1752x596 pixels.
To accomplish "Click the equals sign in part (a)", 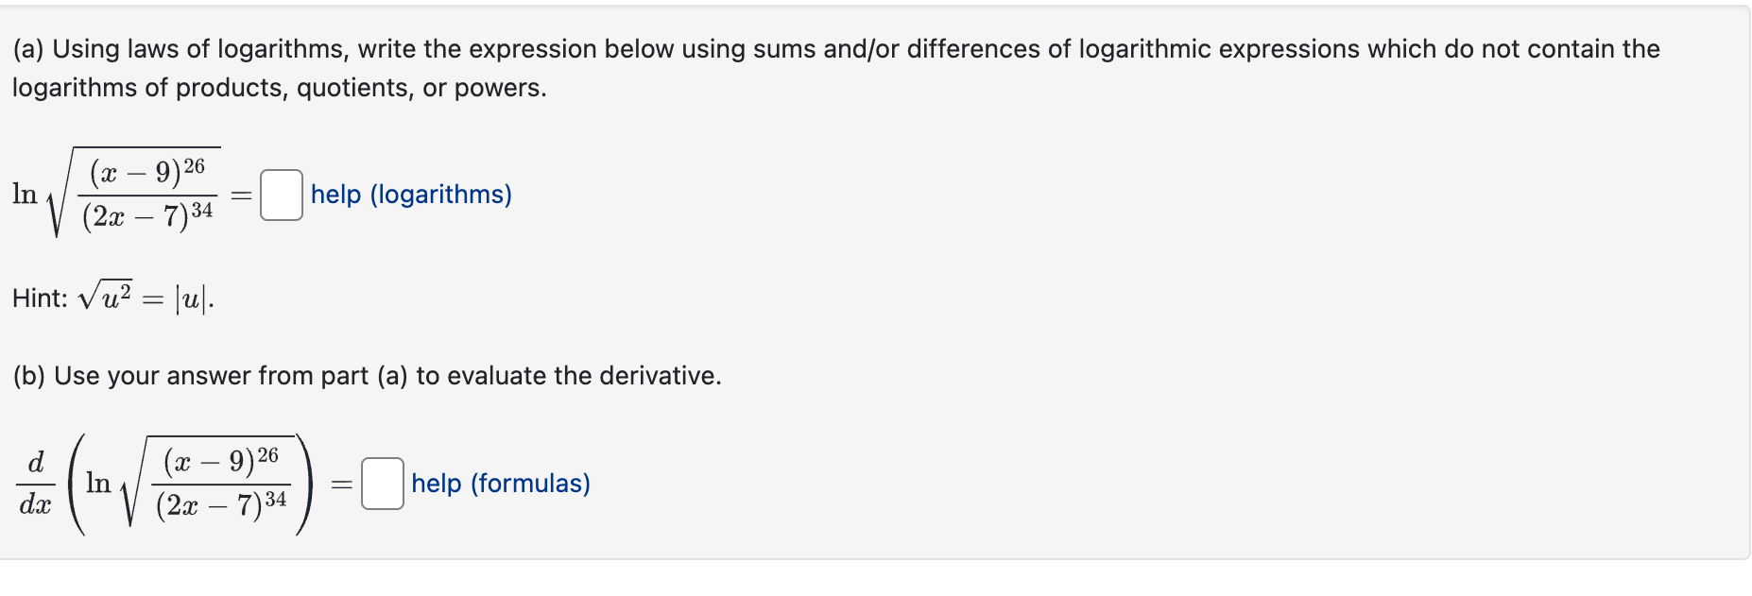I will tap(240, 195).
